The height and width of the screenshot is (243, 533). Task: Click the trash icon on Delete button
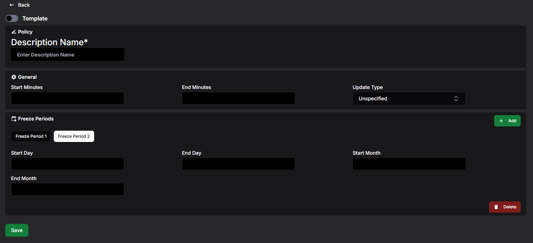tap(496, 207)
